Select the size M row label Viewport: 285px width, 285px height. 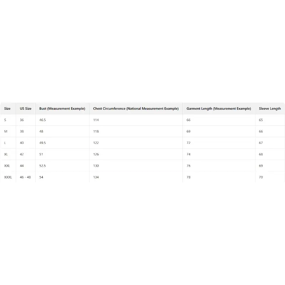[6, 131]
